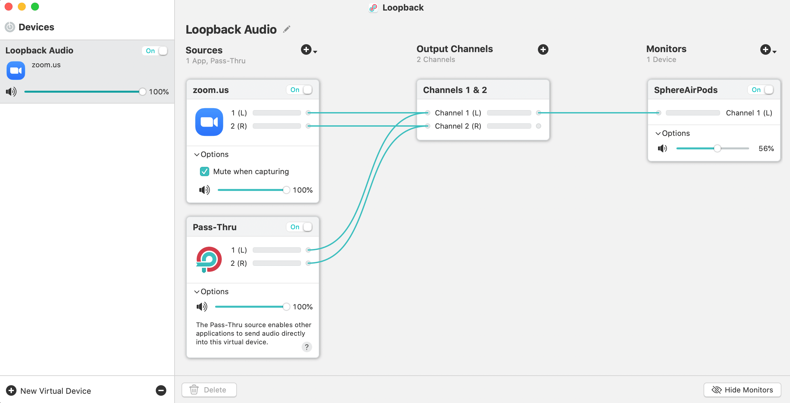Select the Channels 1 & 2 header
The image size is (790, 403).
click(x=483, y=90)
